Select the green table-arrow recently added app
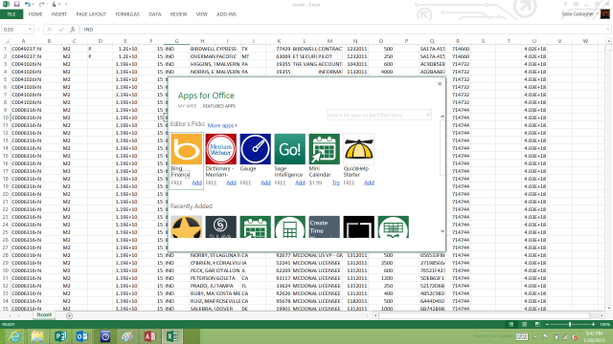The image size is (613, 344). [x=394, y=227]
